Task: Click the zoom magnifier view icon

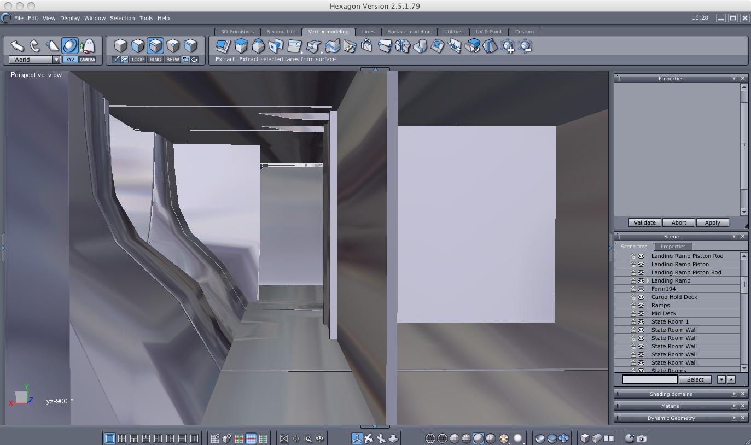Action: (x=308, y=438)
